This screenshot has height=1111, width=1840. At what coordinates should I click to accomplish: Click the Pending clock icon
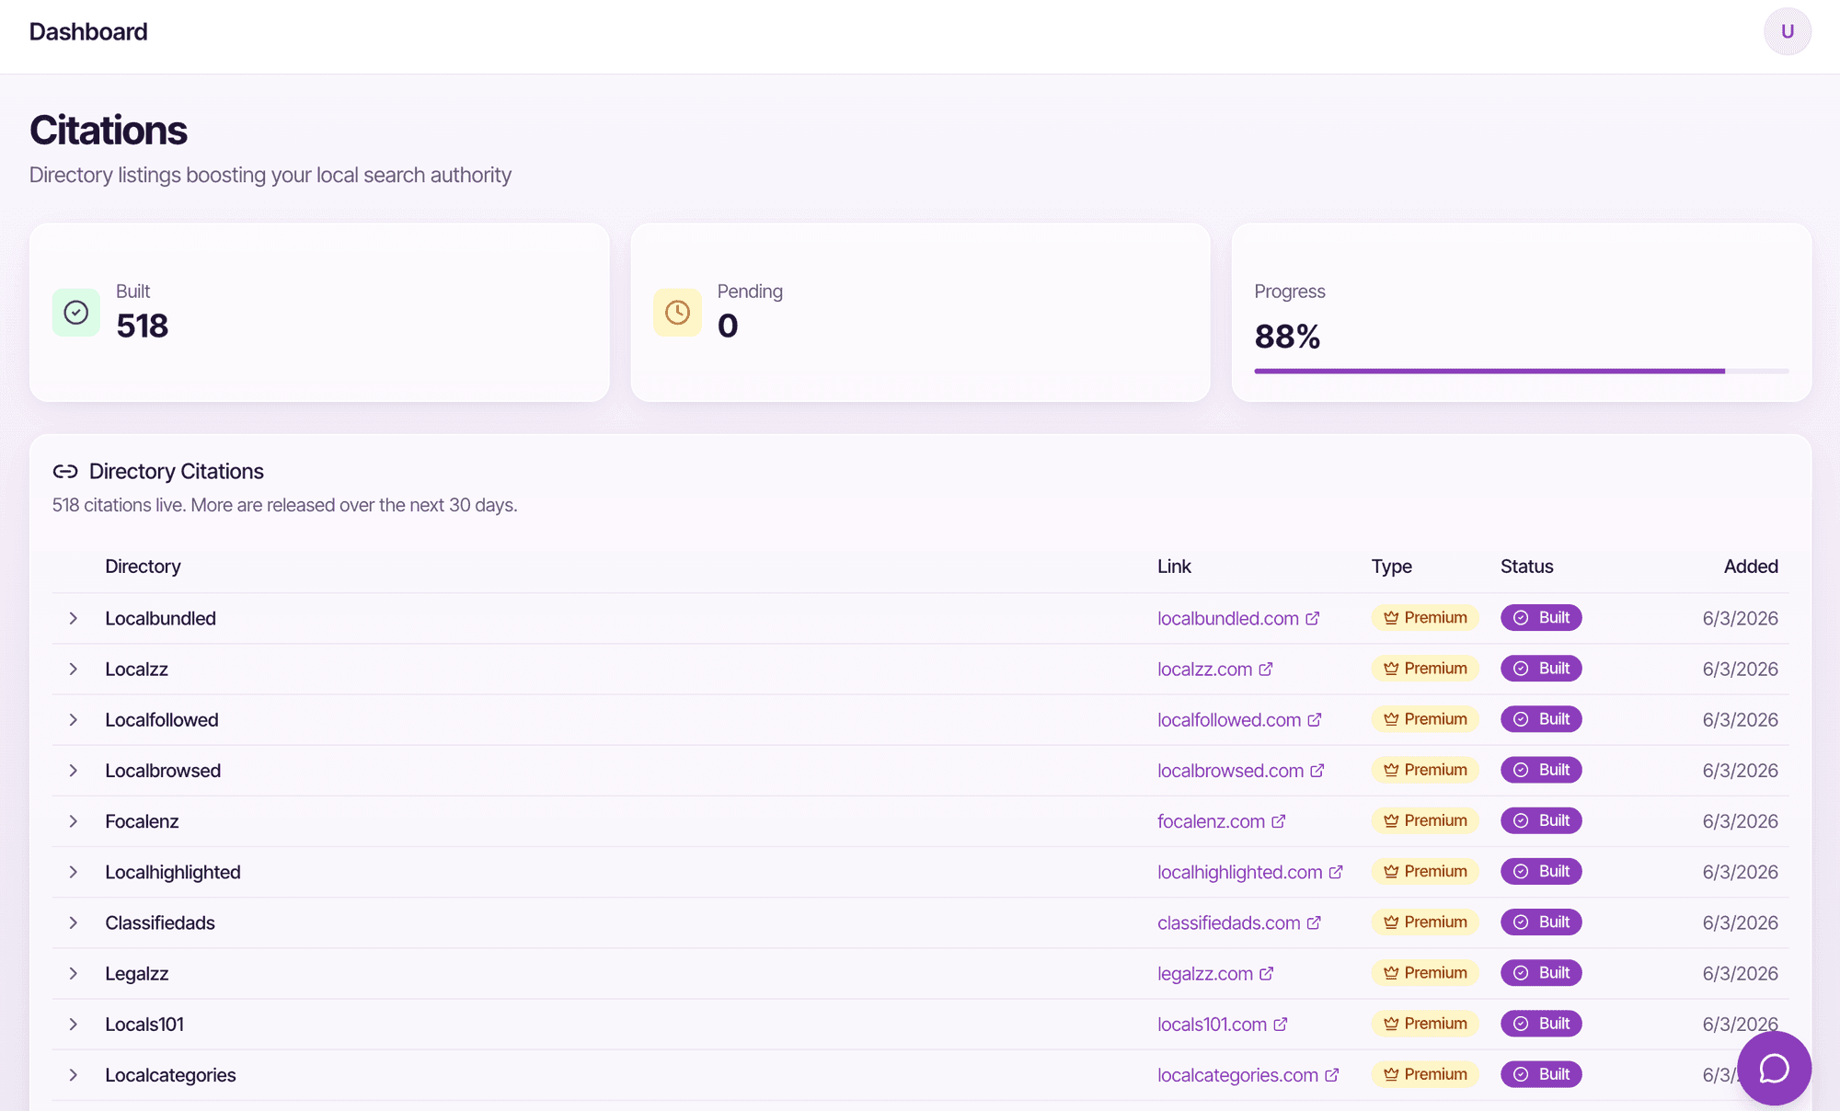(x=677, y=313)
